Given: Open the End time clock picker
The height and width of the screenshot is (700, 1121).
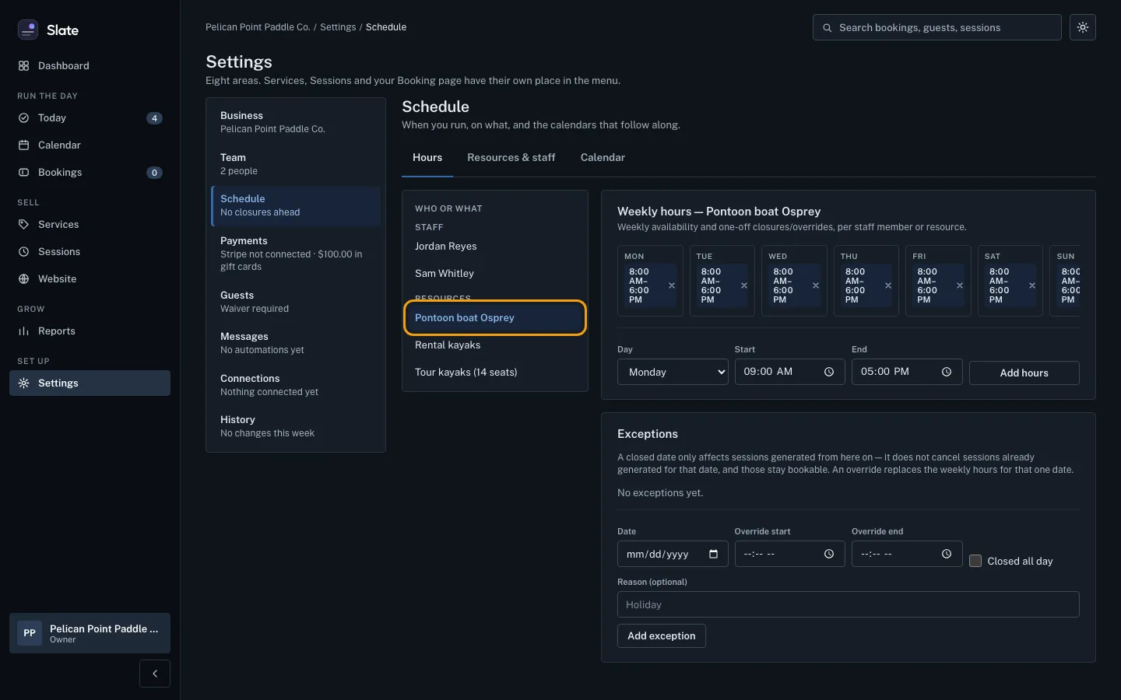Looking at the screenshot, I should (947, 372).
